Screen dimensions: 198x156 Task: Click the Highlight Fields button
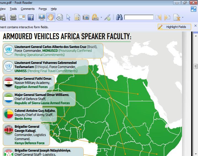pyautogui.click(x=174, y=27)
